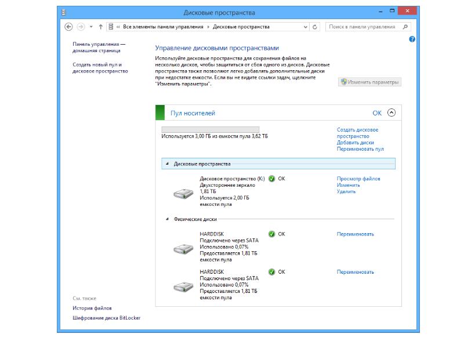Collapse the Дисковые пространства section
The height and width of the screenshot is (348, 464).
click(x=167, y=164)
